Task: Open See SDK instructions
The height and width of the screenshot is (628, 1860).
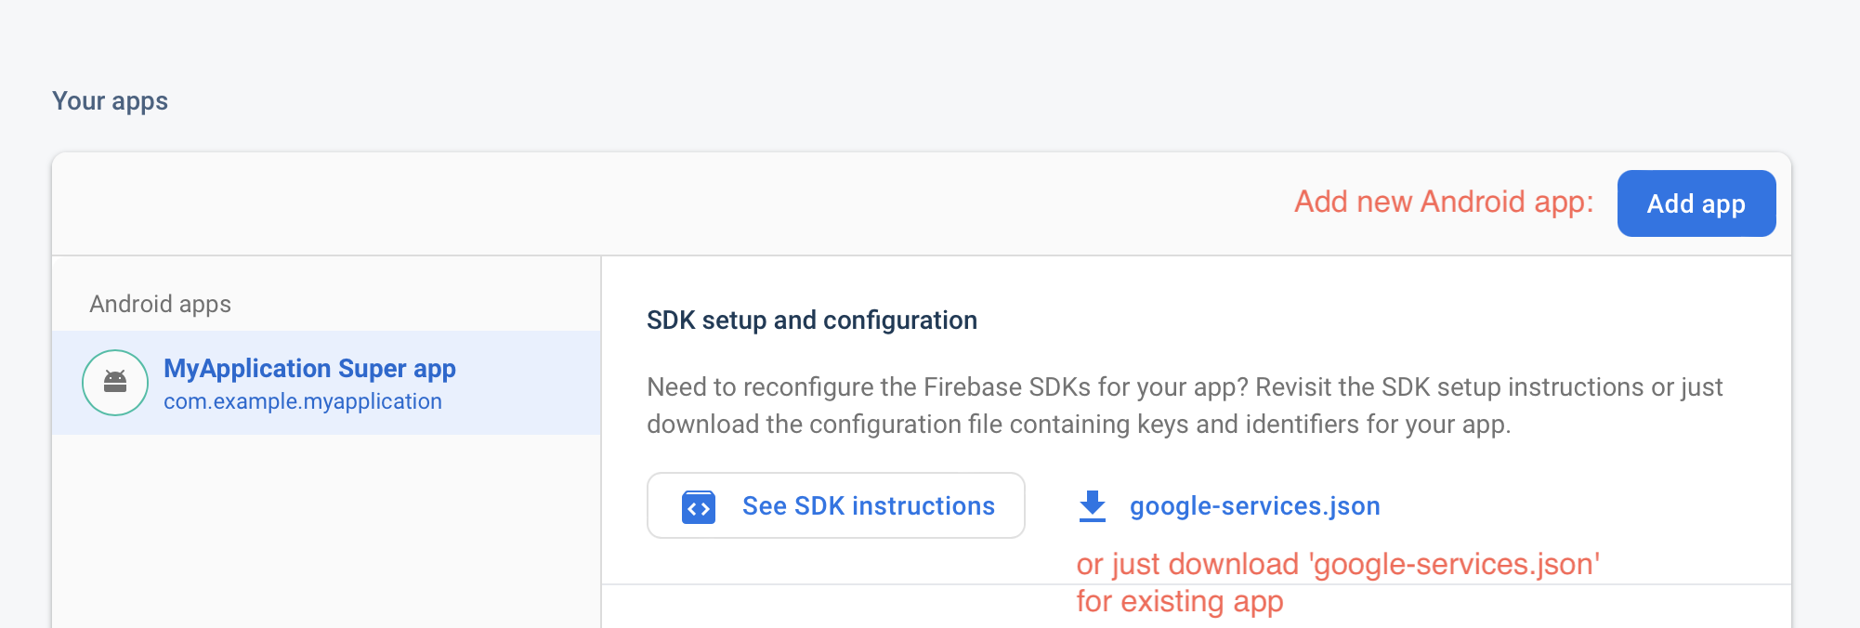Action: coord(836,505)
